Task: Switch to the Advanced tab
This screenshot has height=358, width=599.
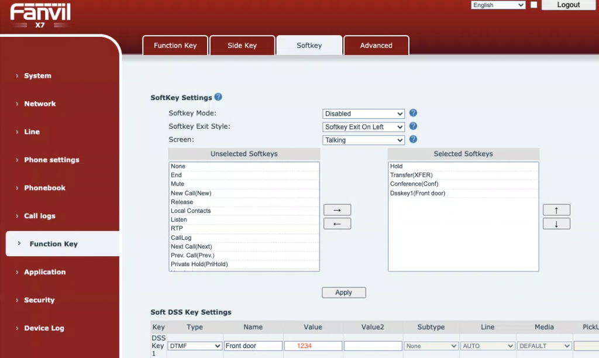Action: coord(376,45)
